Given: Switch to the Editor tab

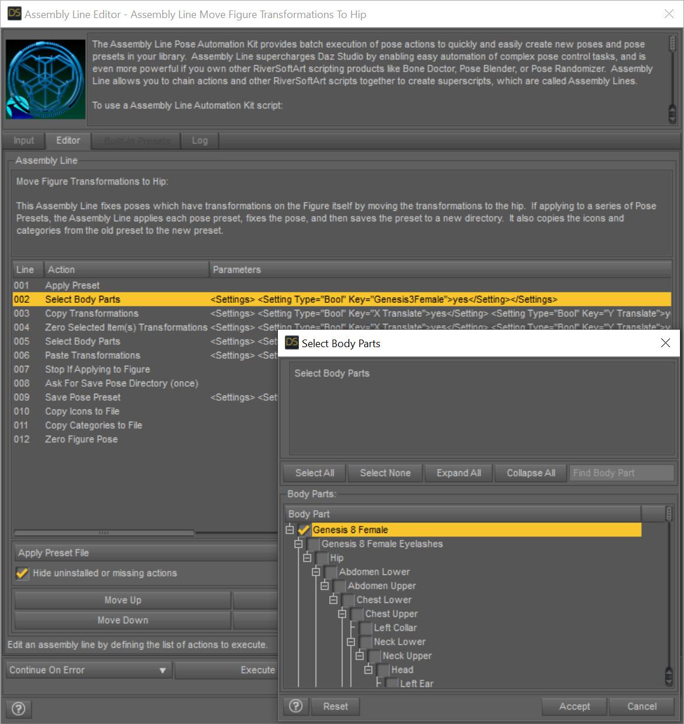Looking at the screenshot, I should point(68,140).
